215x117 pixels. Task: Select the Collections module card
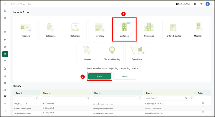tap(75, 29)
